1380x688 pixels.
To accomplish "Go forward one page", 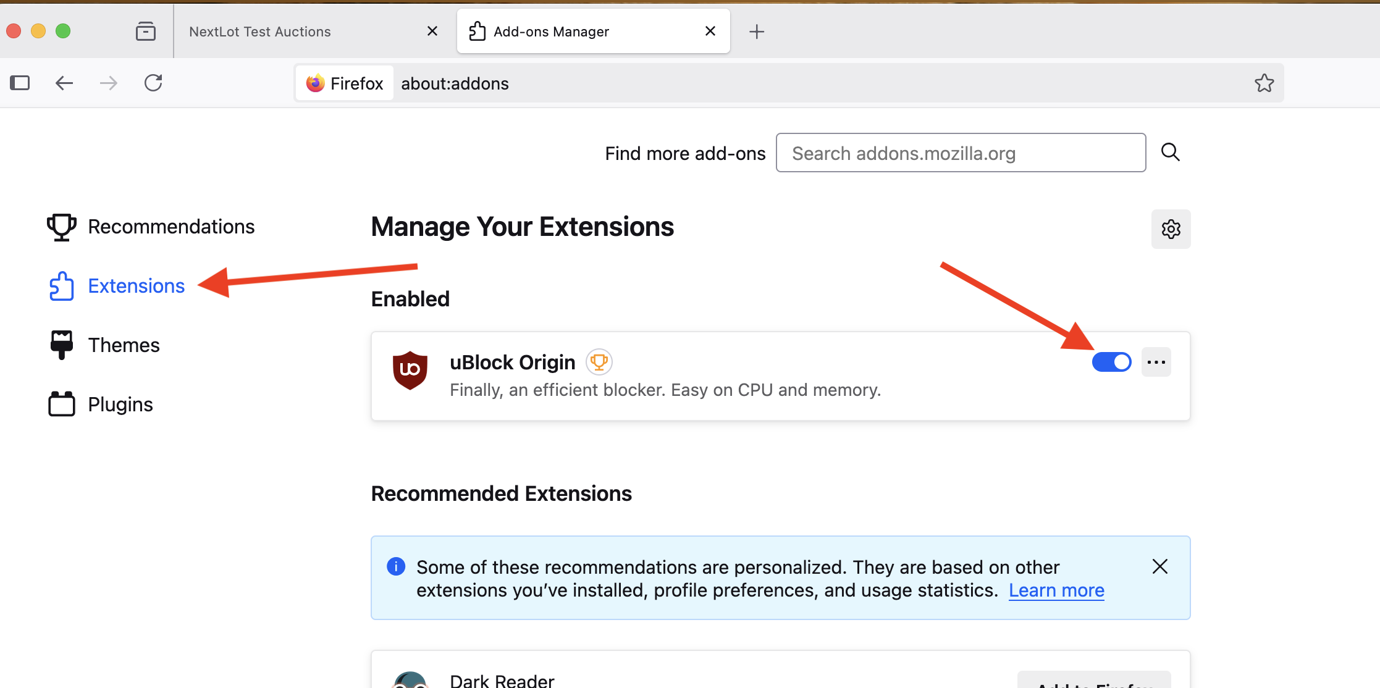I will point(109,83).
